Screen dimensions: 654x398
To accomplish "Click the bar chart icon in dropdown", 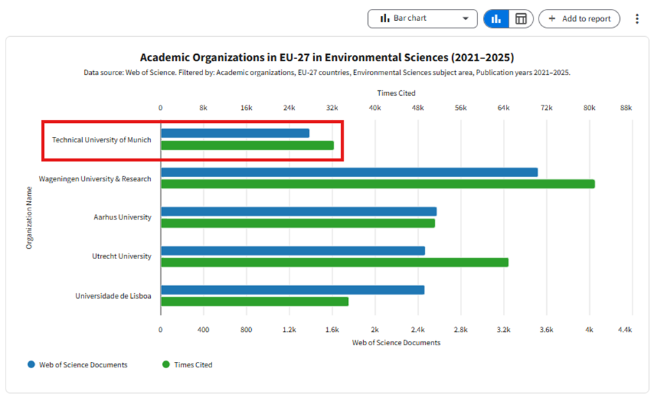I will point(385,18).
